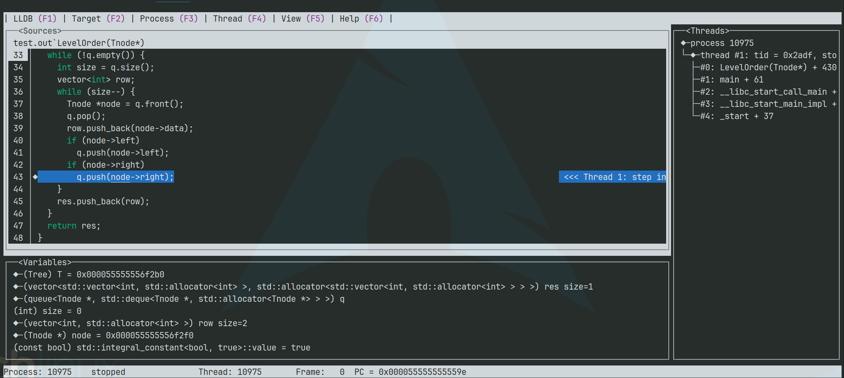Open the View (F5) menu
Screen dimensions: 844x378
302,18
